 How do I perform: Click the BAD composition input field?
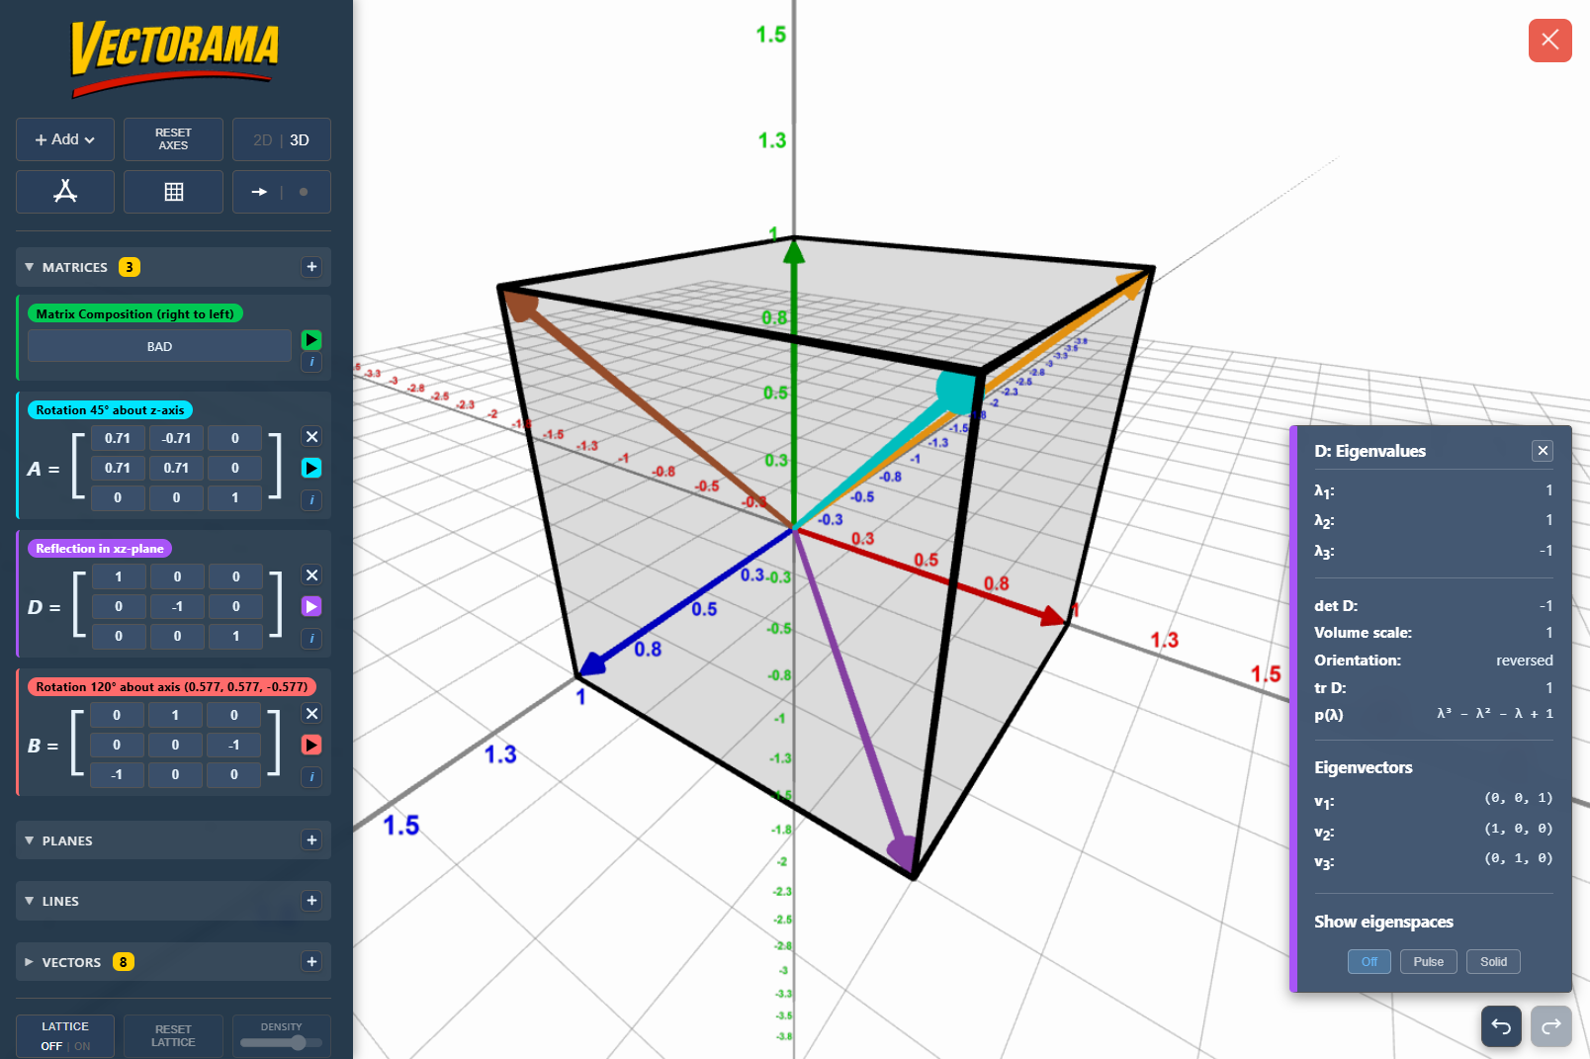[159, 346]
